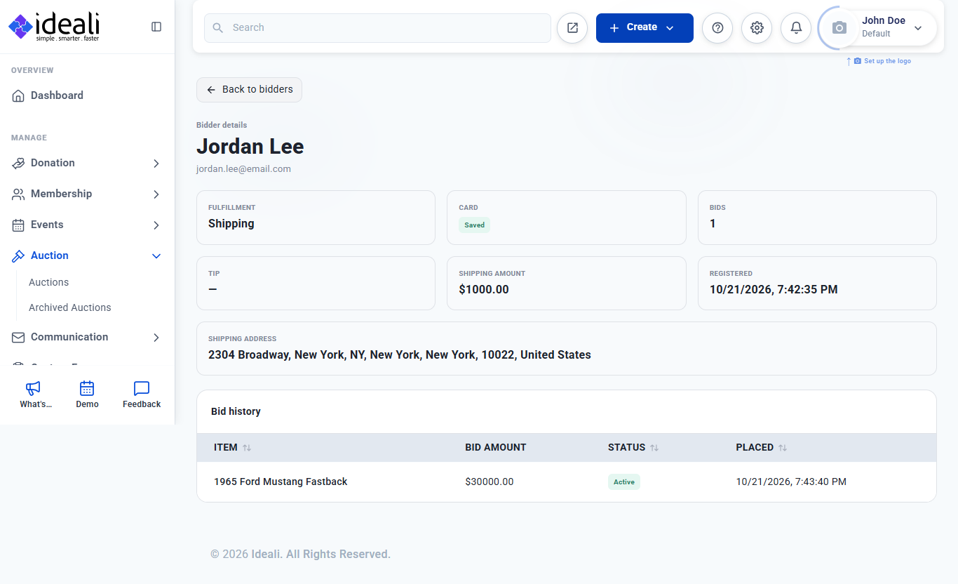
Task: Open Archived Auctions submenu item
Action: point(69,307)
